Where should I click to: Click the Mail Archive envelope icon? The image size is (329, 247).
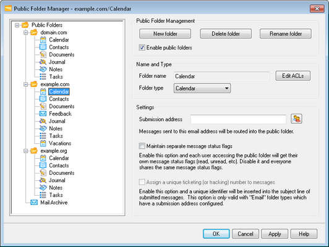click(34, 203)
